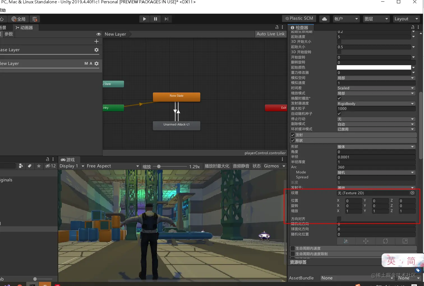This screenshot has height=286, width=424.
Task: Enable the 生命周期内速度 module checkbox
Action: point(293,248)
